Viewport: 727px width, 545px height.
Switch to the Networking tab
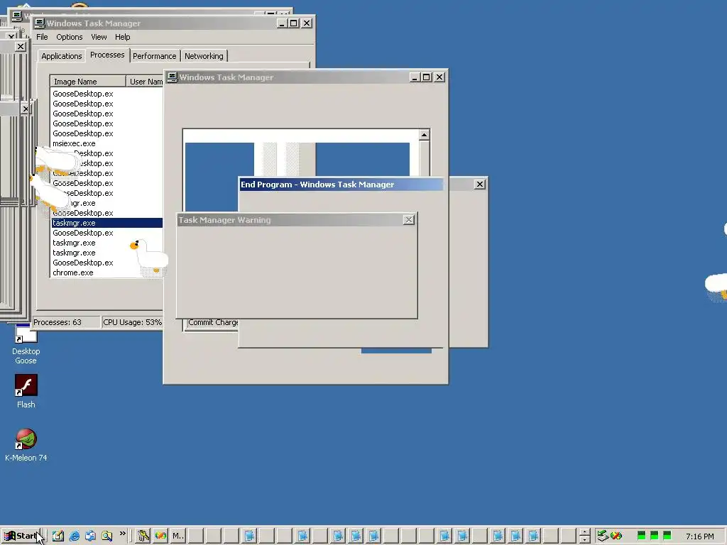(204, 56)
